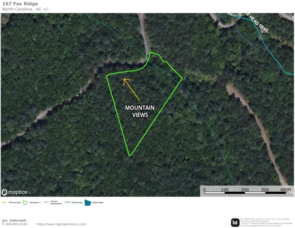The height and width of the screenshot is (228, 295).
Task: Click the dashed intermittent stream legend symbol
Action: click(46, 202)
